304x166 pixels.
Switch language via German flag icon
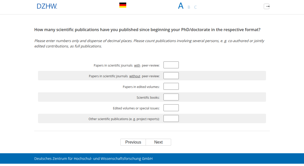123,5
